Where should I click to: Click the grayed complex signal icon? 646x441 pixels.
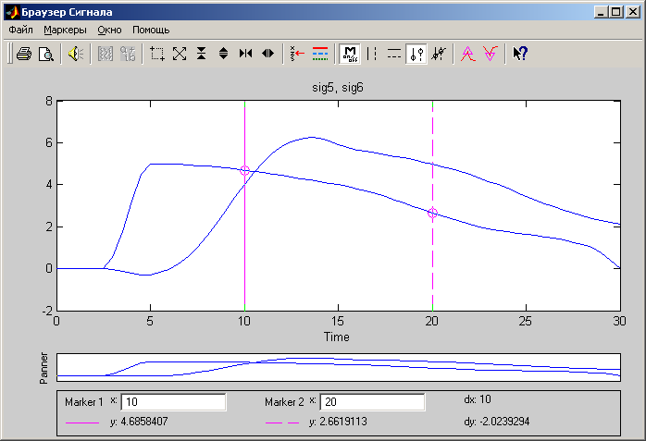click(x=128, y=54)
